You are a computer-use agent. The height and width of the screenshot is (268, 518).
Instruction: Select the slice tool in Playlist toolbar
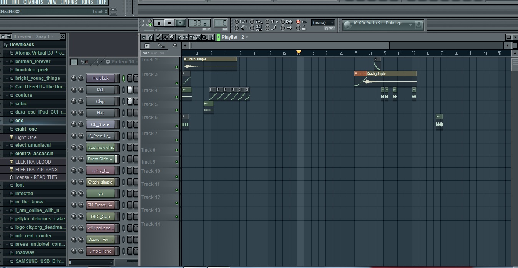pos(192,37)
